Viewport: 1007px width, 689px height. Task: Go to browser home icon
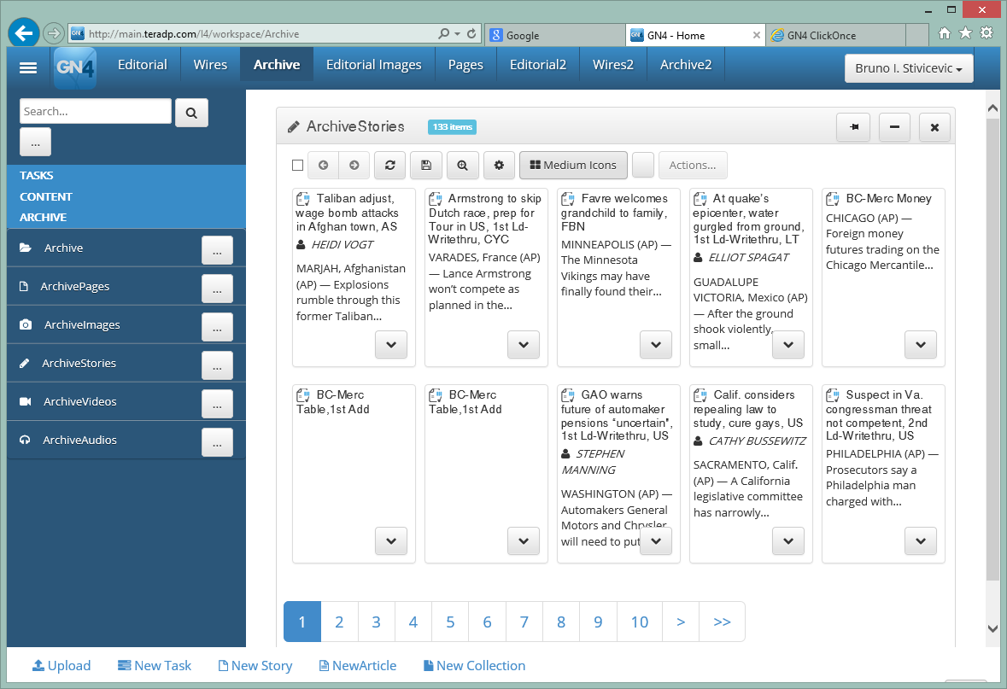click(x=944, y=32)
